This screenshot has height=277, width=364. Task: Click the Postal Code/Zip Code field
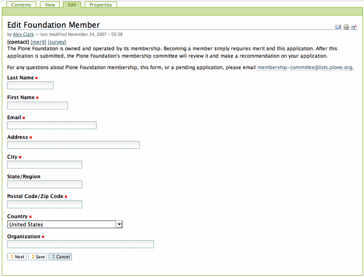tap(45, 205)
